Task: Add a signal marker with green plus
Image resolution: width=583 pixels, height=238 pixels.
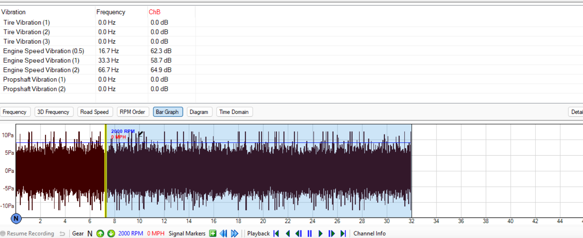Action: point(213,233)
